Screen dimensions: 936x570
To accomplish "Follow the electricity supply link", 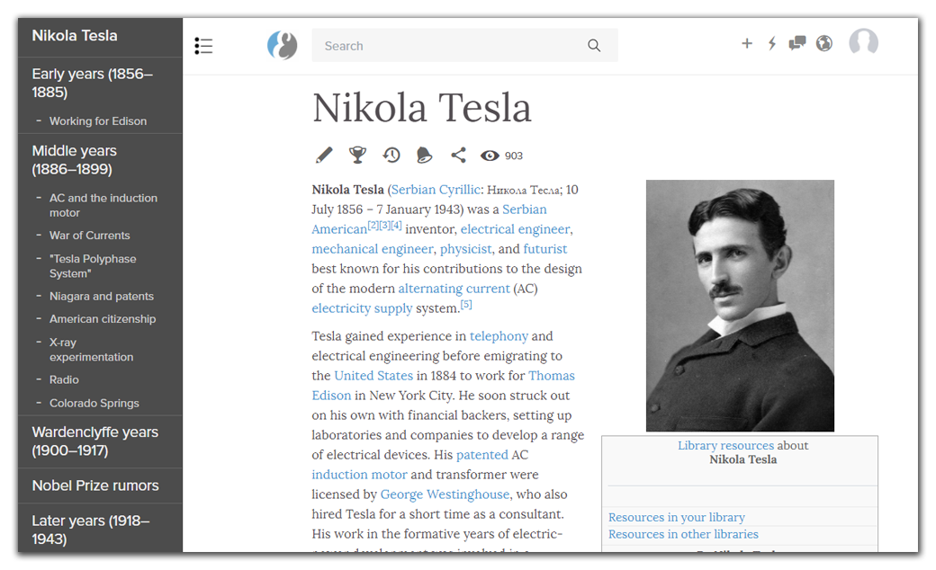I will (x=362, y=308).
